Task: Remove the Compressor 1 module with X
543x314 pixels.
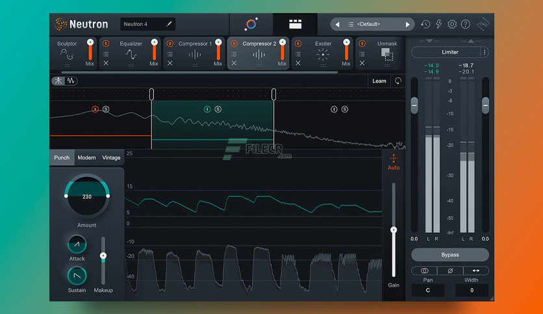Action: tap(170, 64)
